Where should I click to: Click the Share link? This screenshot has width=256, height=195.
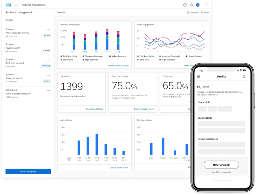click(x=205, y=13)
